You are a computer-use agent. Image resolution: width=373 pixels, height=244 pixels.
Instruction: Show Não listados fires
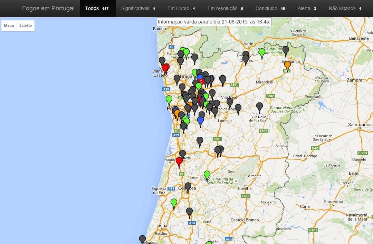345,8
